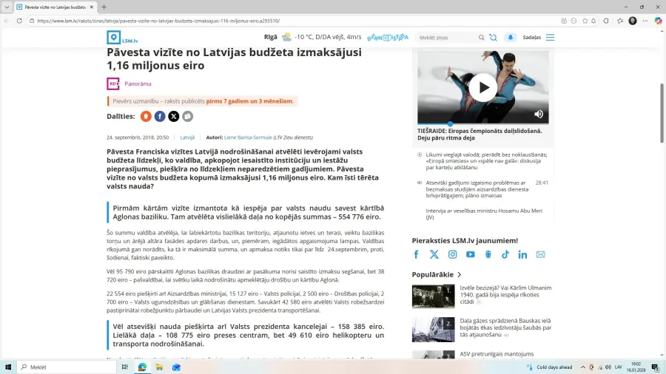This screenshot has width=666, height=374.
Task: Open LSM Instagram page from follow icons
Action: coord(452,254)
